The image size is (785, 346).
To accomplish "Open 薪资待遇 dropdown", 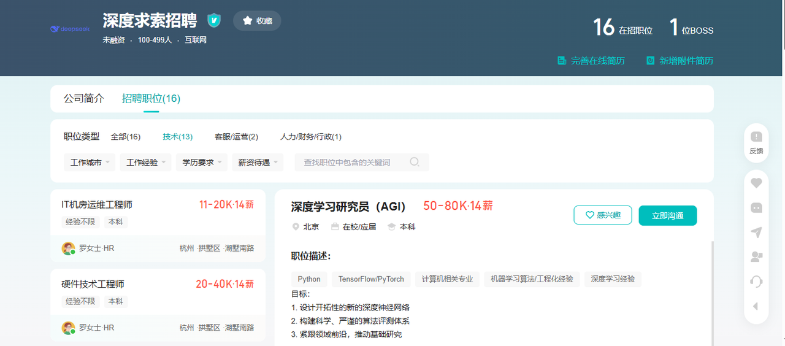I will pyautogui.click(x=258, y=163).
